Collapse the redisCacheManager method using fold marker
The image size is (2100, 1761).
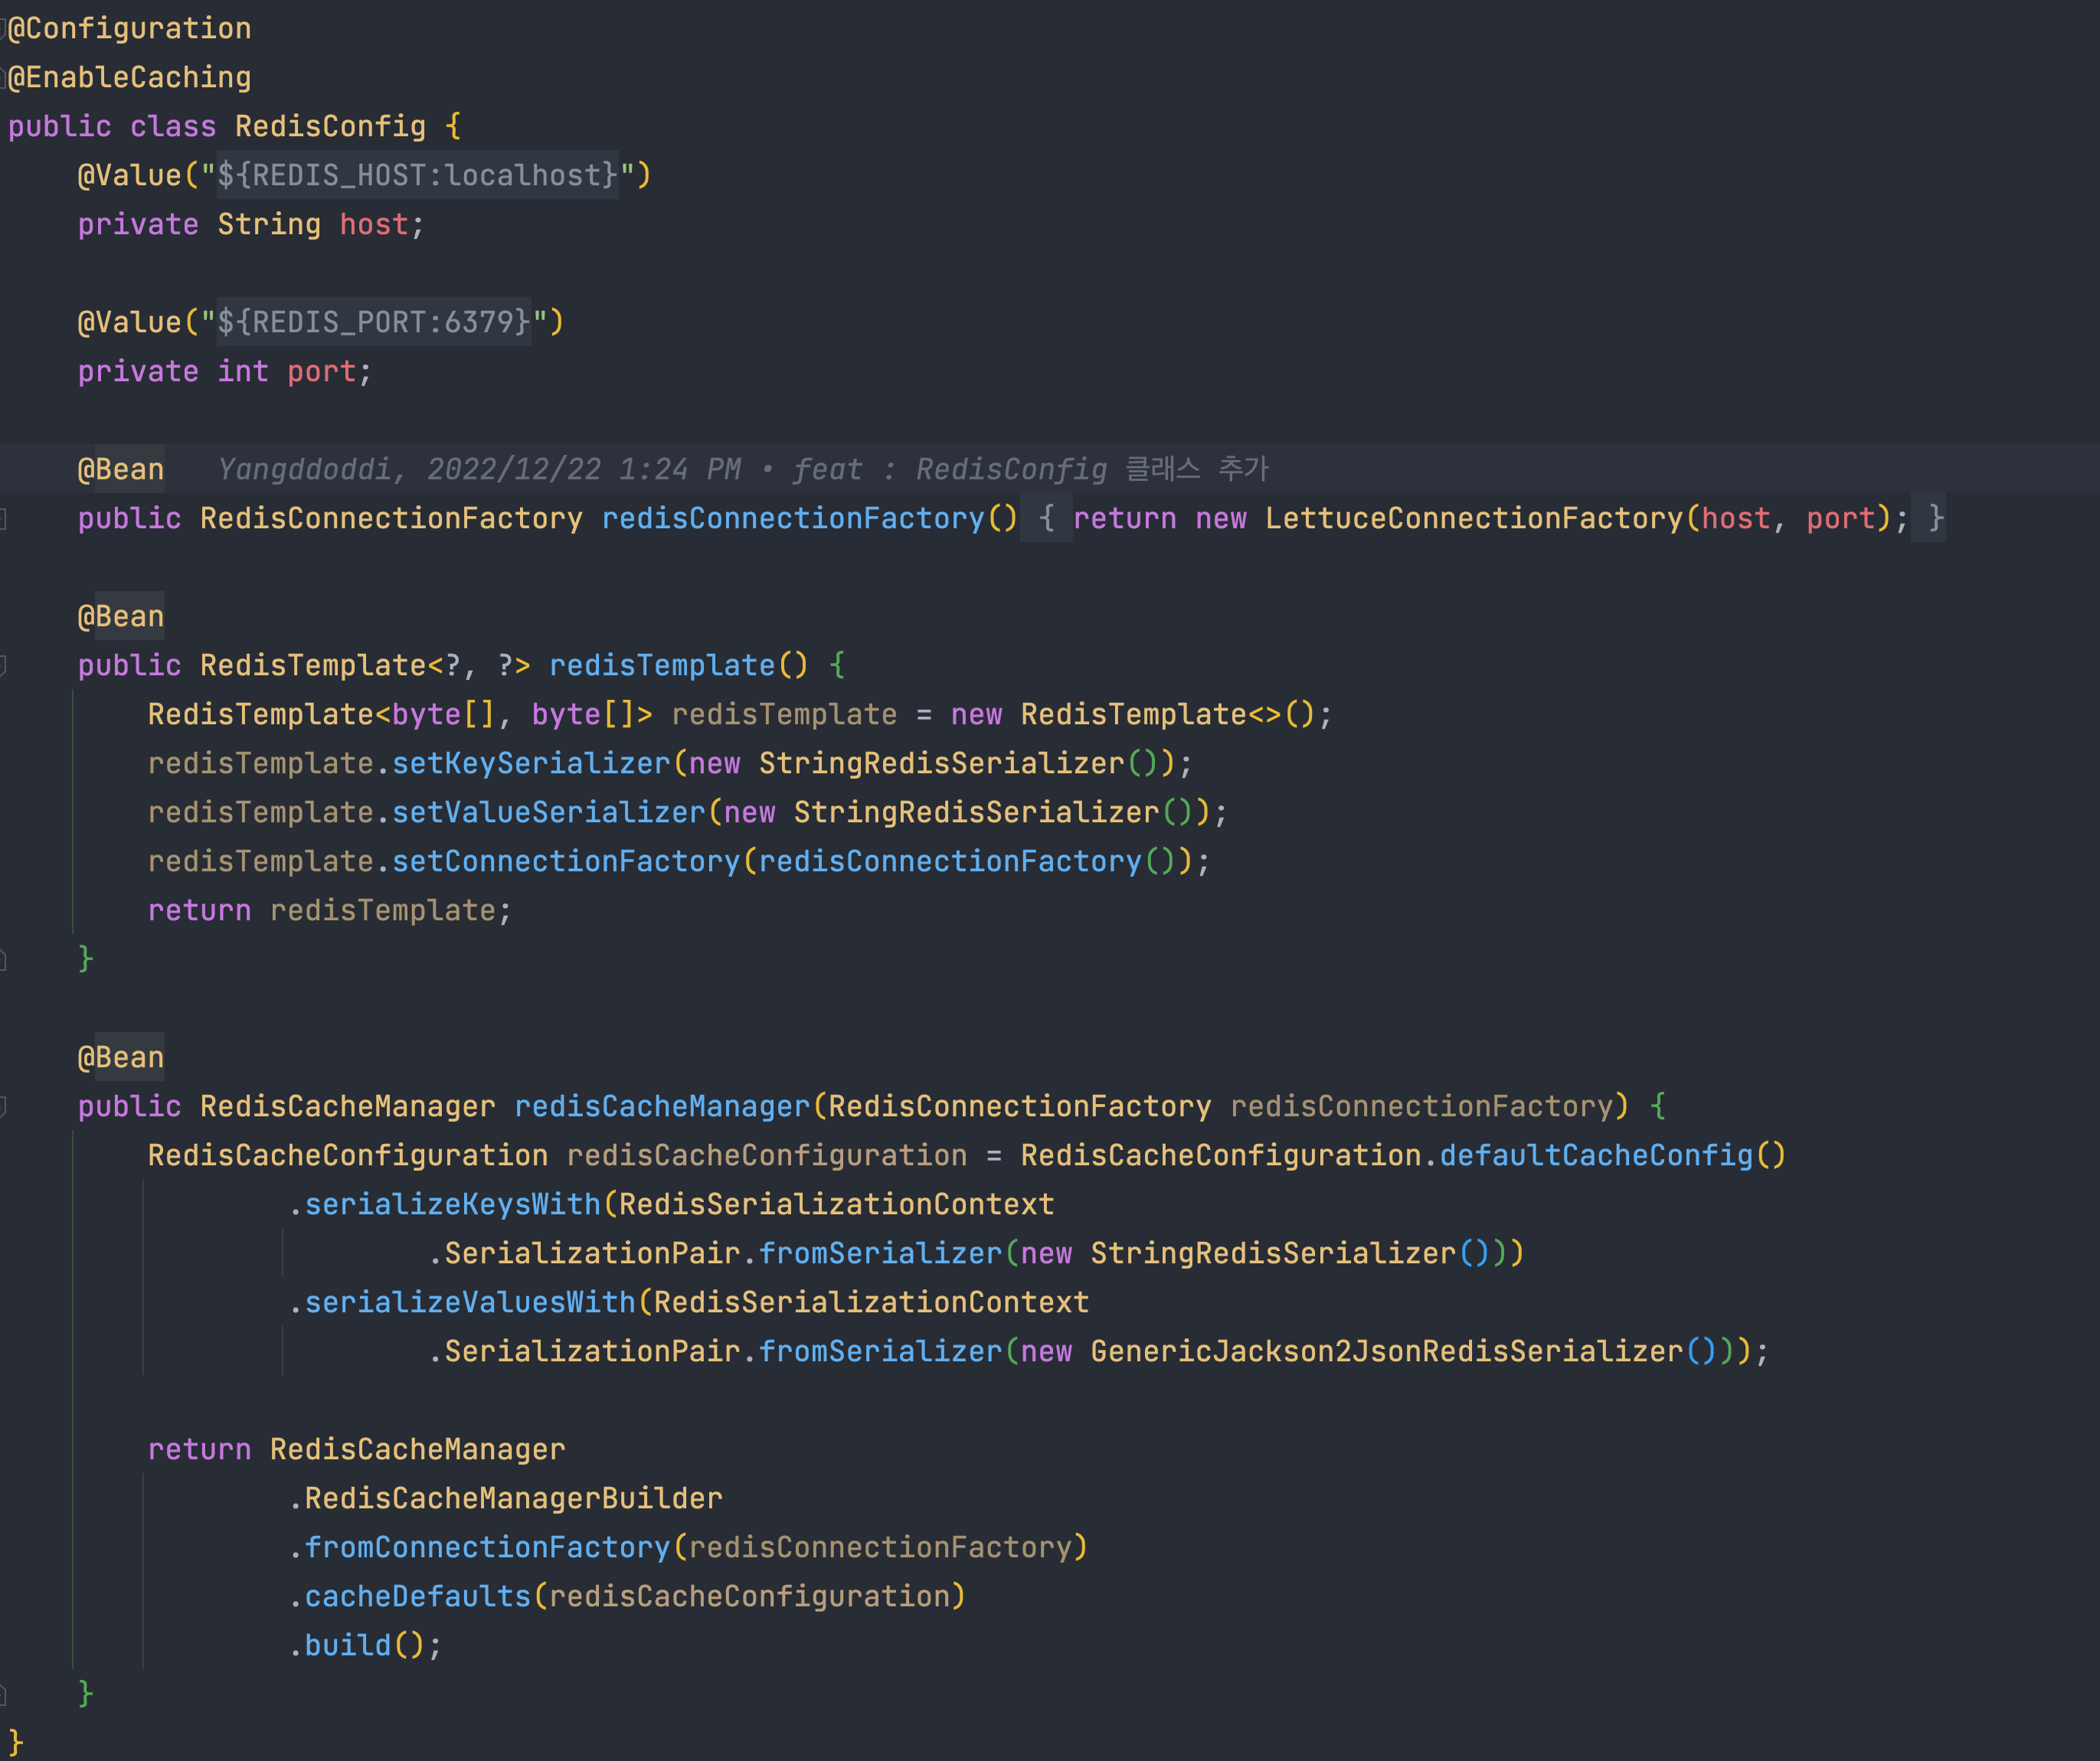tap(4, 1106)
